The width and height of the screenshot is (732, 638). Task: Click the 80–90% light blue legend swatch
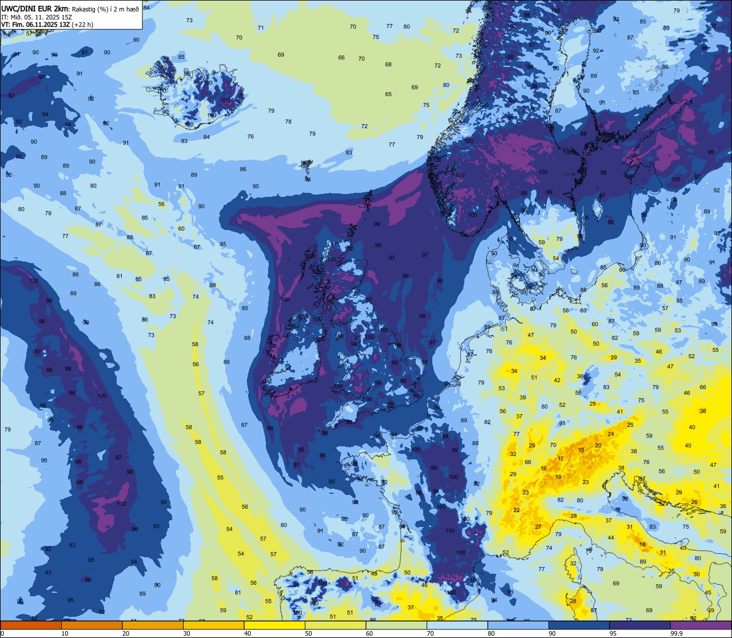(518, 625)
